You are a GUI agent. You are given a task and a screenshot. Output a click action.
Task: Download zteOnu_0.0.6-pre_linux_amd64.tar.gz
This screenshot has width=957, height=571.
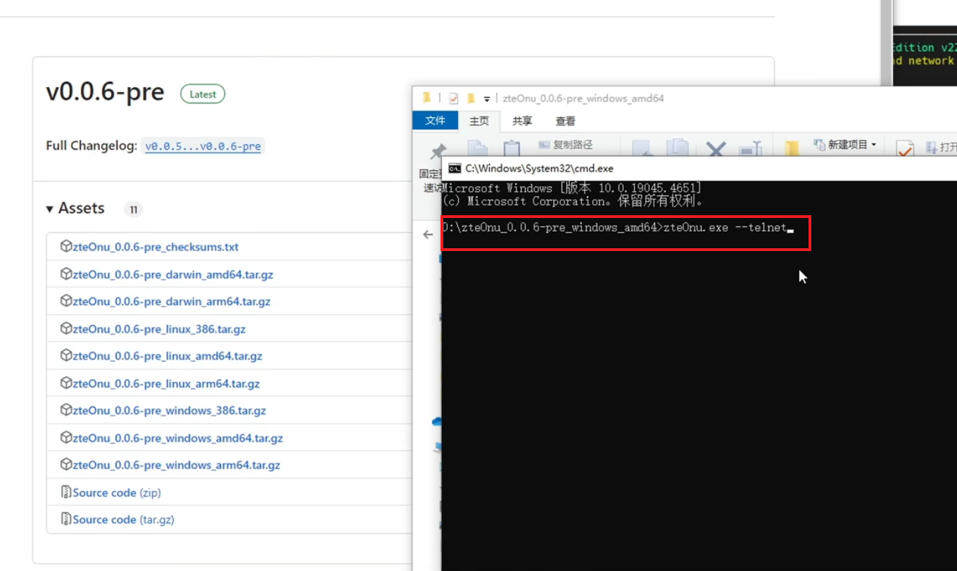coord(167,356)
